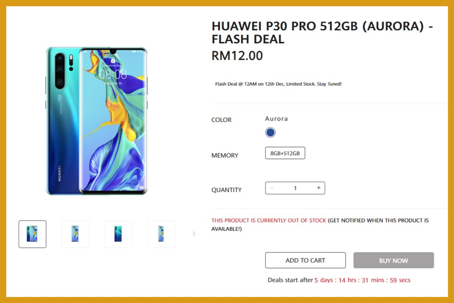454x303 pixels.
Task: Click the deals countdown timer
Action: (x=362, y=280)
